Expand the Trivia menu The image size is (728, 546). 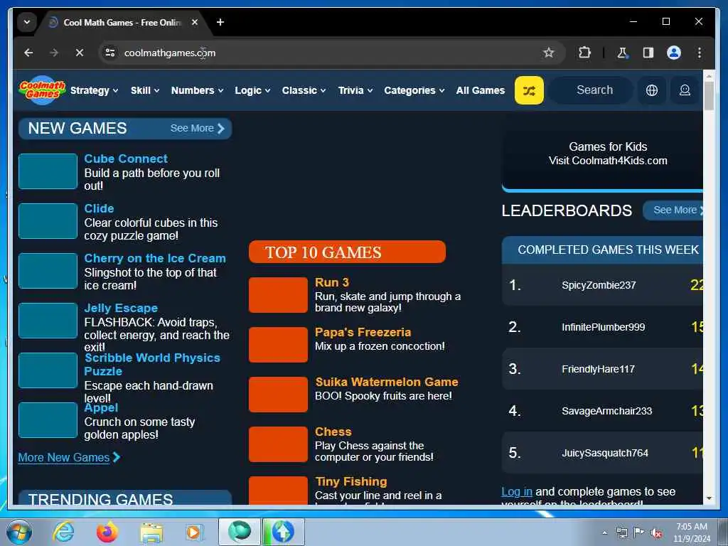pyautogui.click(x=355, y=90)
